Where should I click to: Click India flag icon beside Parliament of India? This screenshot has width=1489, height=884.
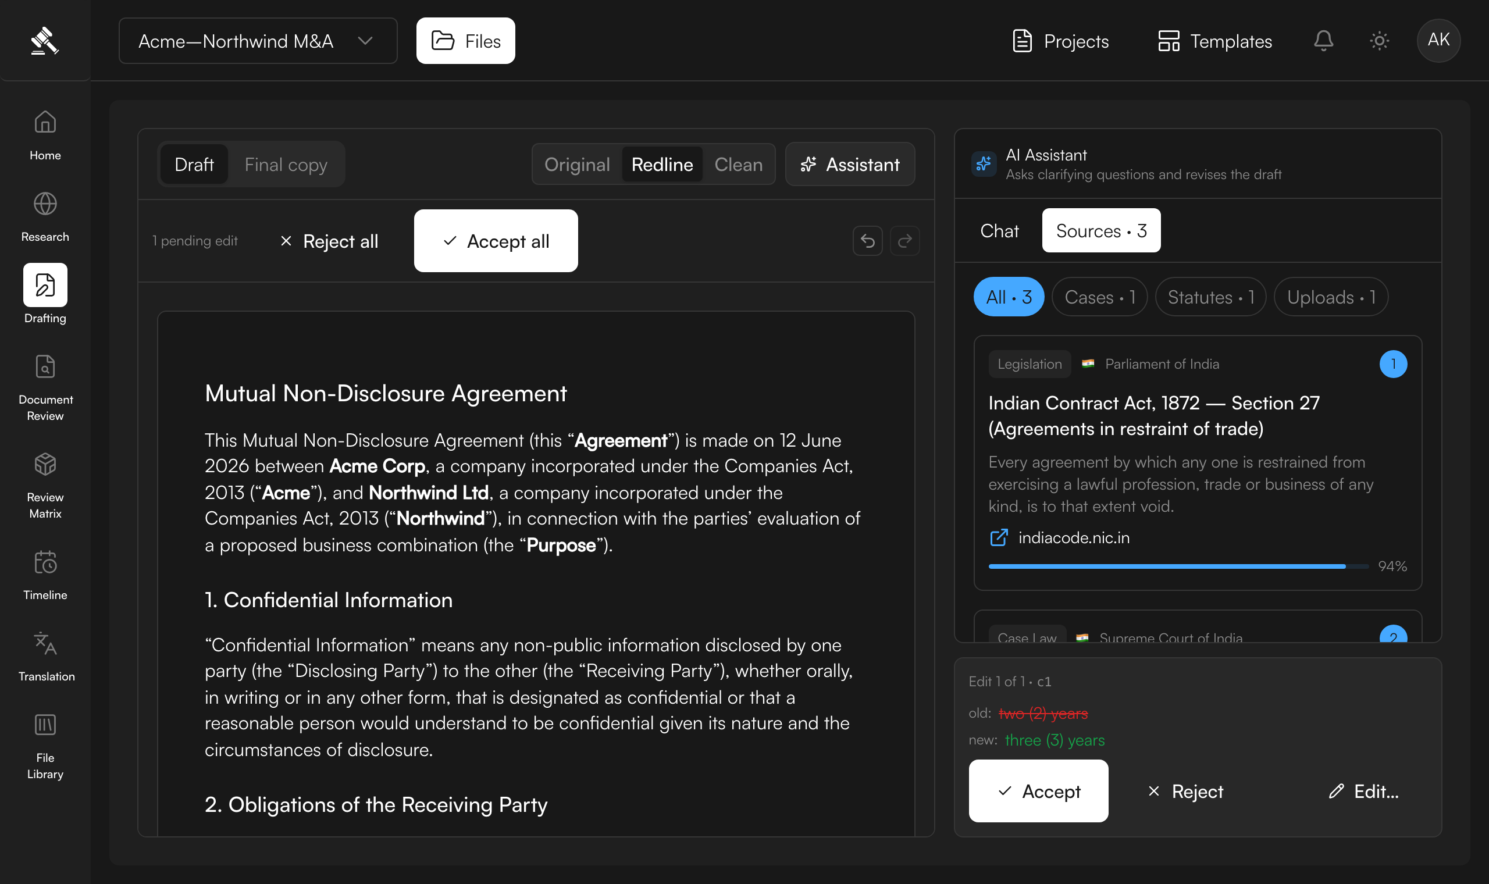tap(1088, 364)
